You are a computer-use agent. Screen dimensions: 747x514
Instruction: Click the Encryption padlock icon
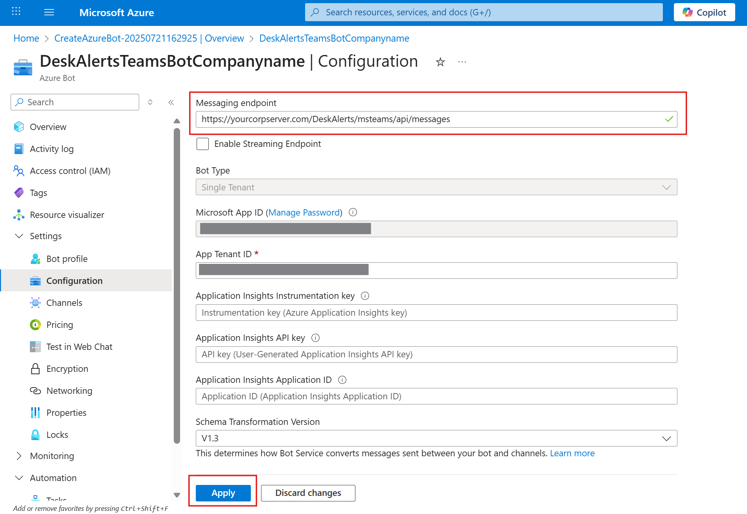coord(35,369)
